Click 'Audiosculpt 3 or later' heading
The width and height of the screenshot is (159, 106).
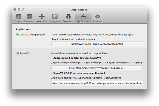[77, 58]
